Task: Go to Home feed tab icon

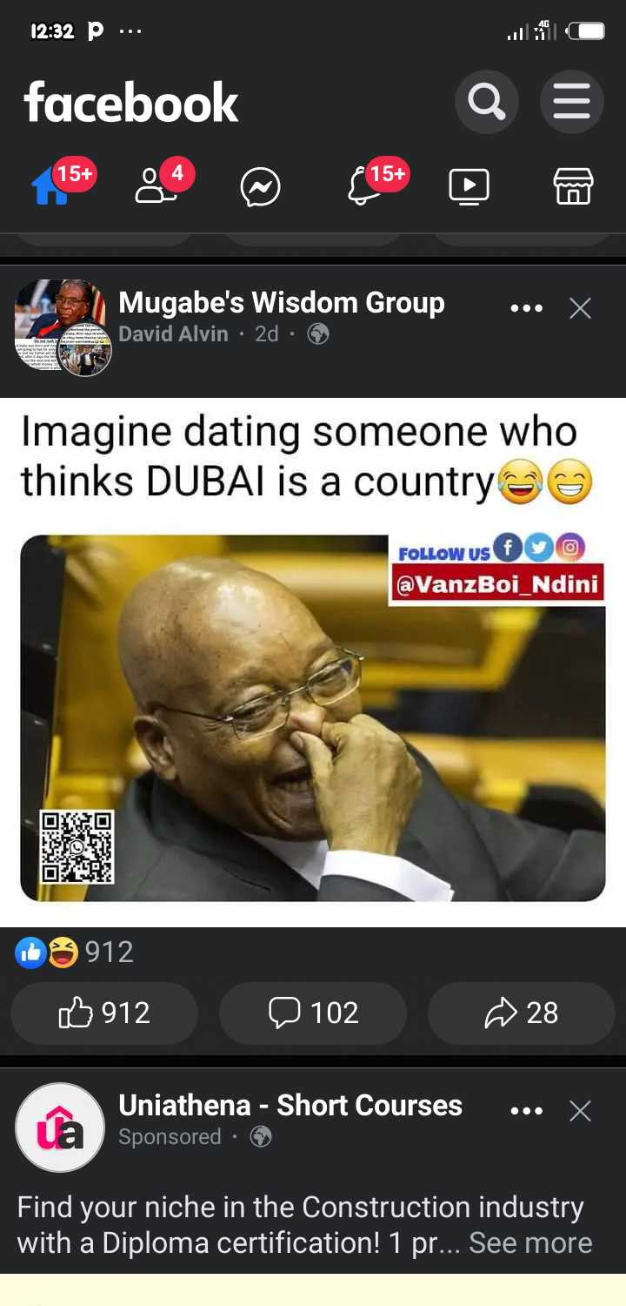Action: pos(50,186)
